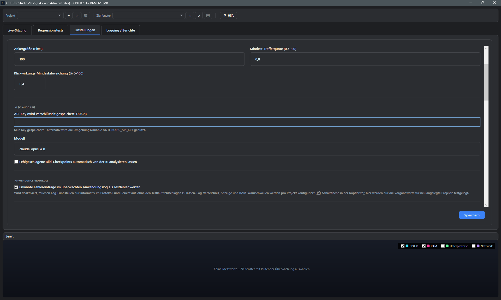Click the pink RAM color swatch

coord(428,246)
